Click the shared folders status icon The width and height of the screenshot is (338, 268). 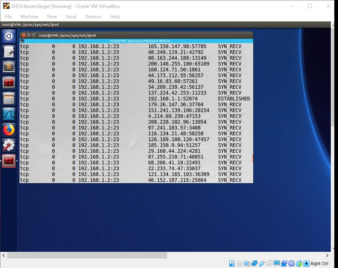click(269, 263)
